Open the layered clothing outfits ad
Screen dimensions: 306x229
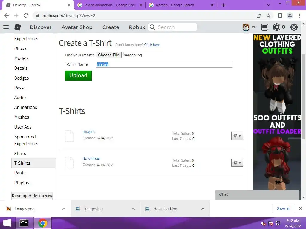(x=277, y=112)
